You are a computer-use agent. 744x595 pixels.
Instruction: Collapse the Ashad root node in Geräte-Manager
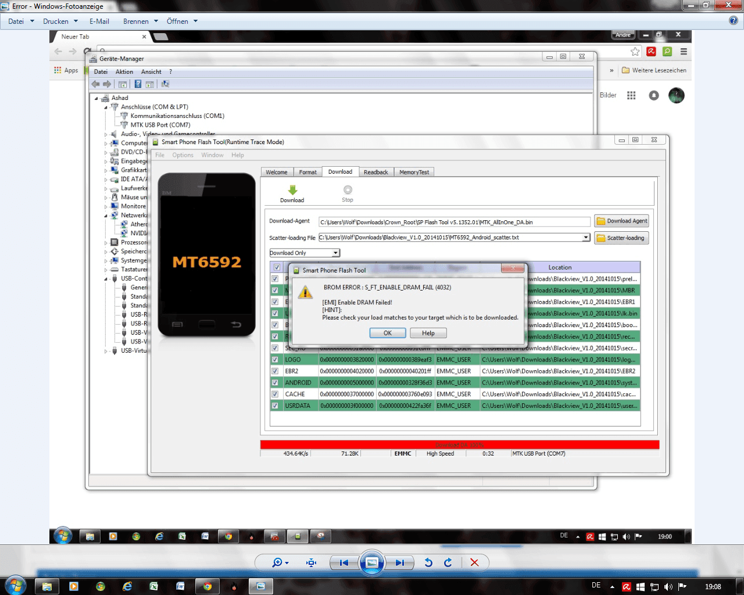click(96, 98)
